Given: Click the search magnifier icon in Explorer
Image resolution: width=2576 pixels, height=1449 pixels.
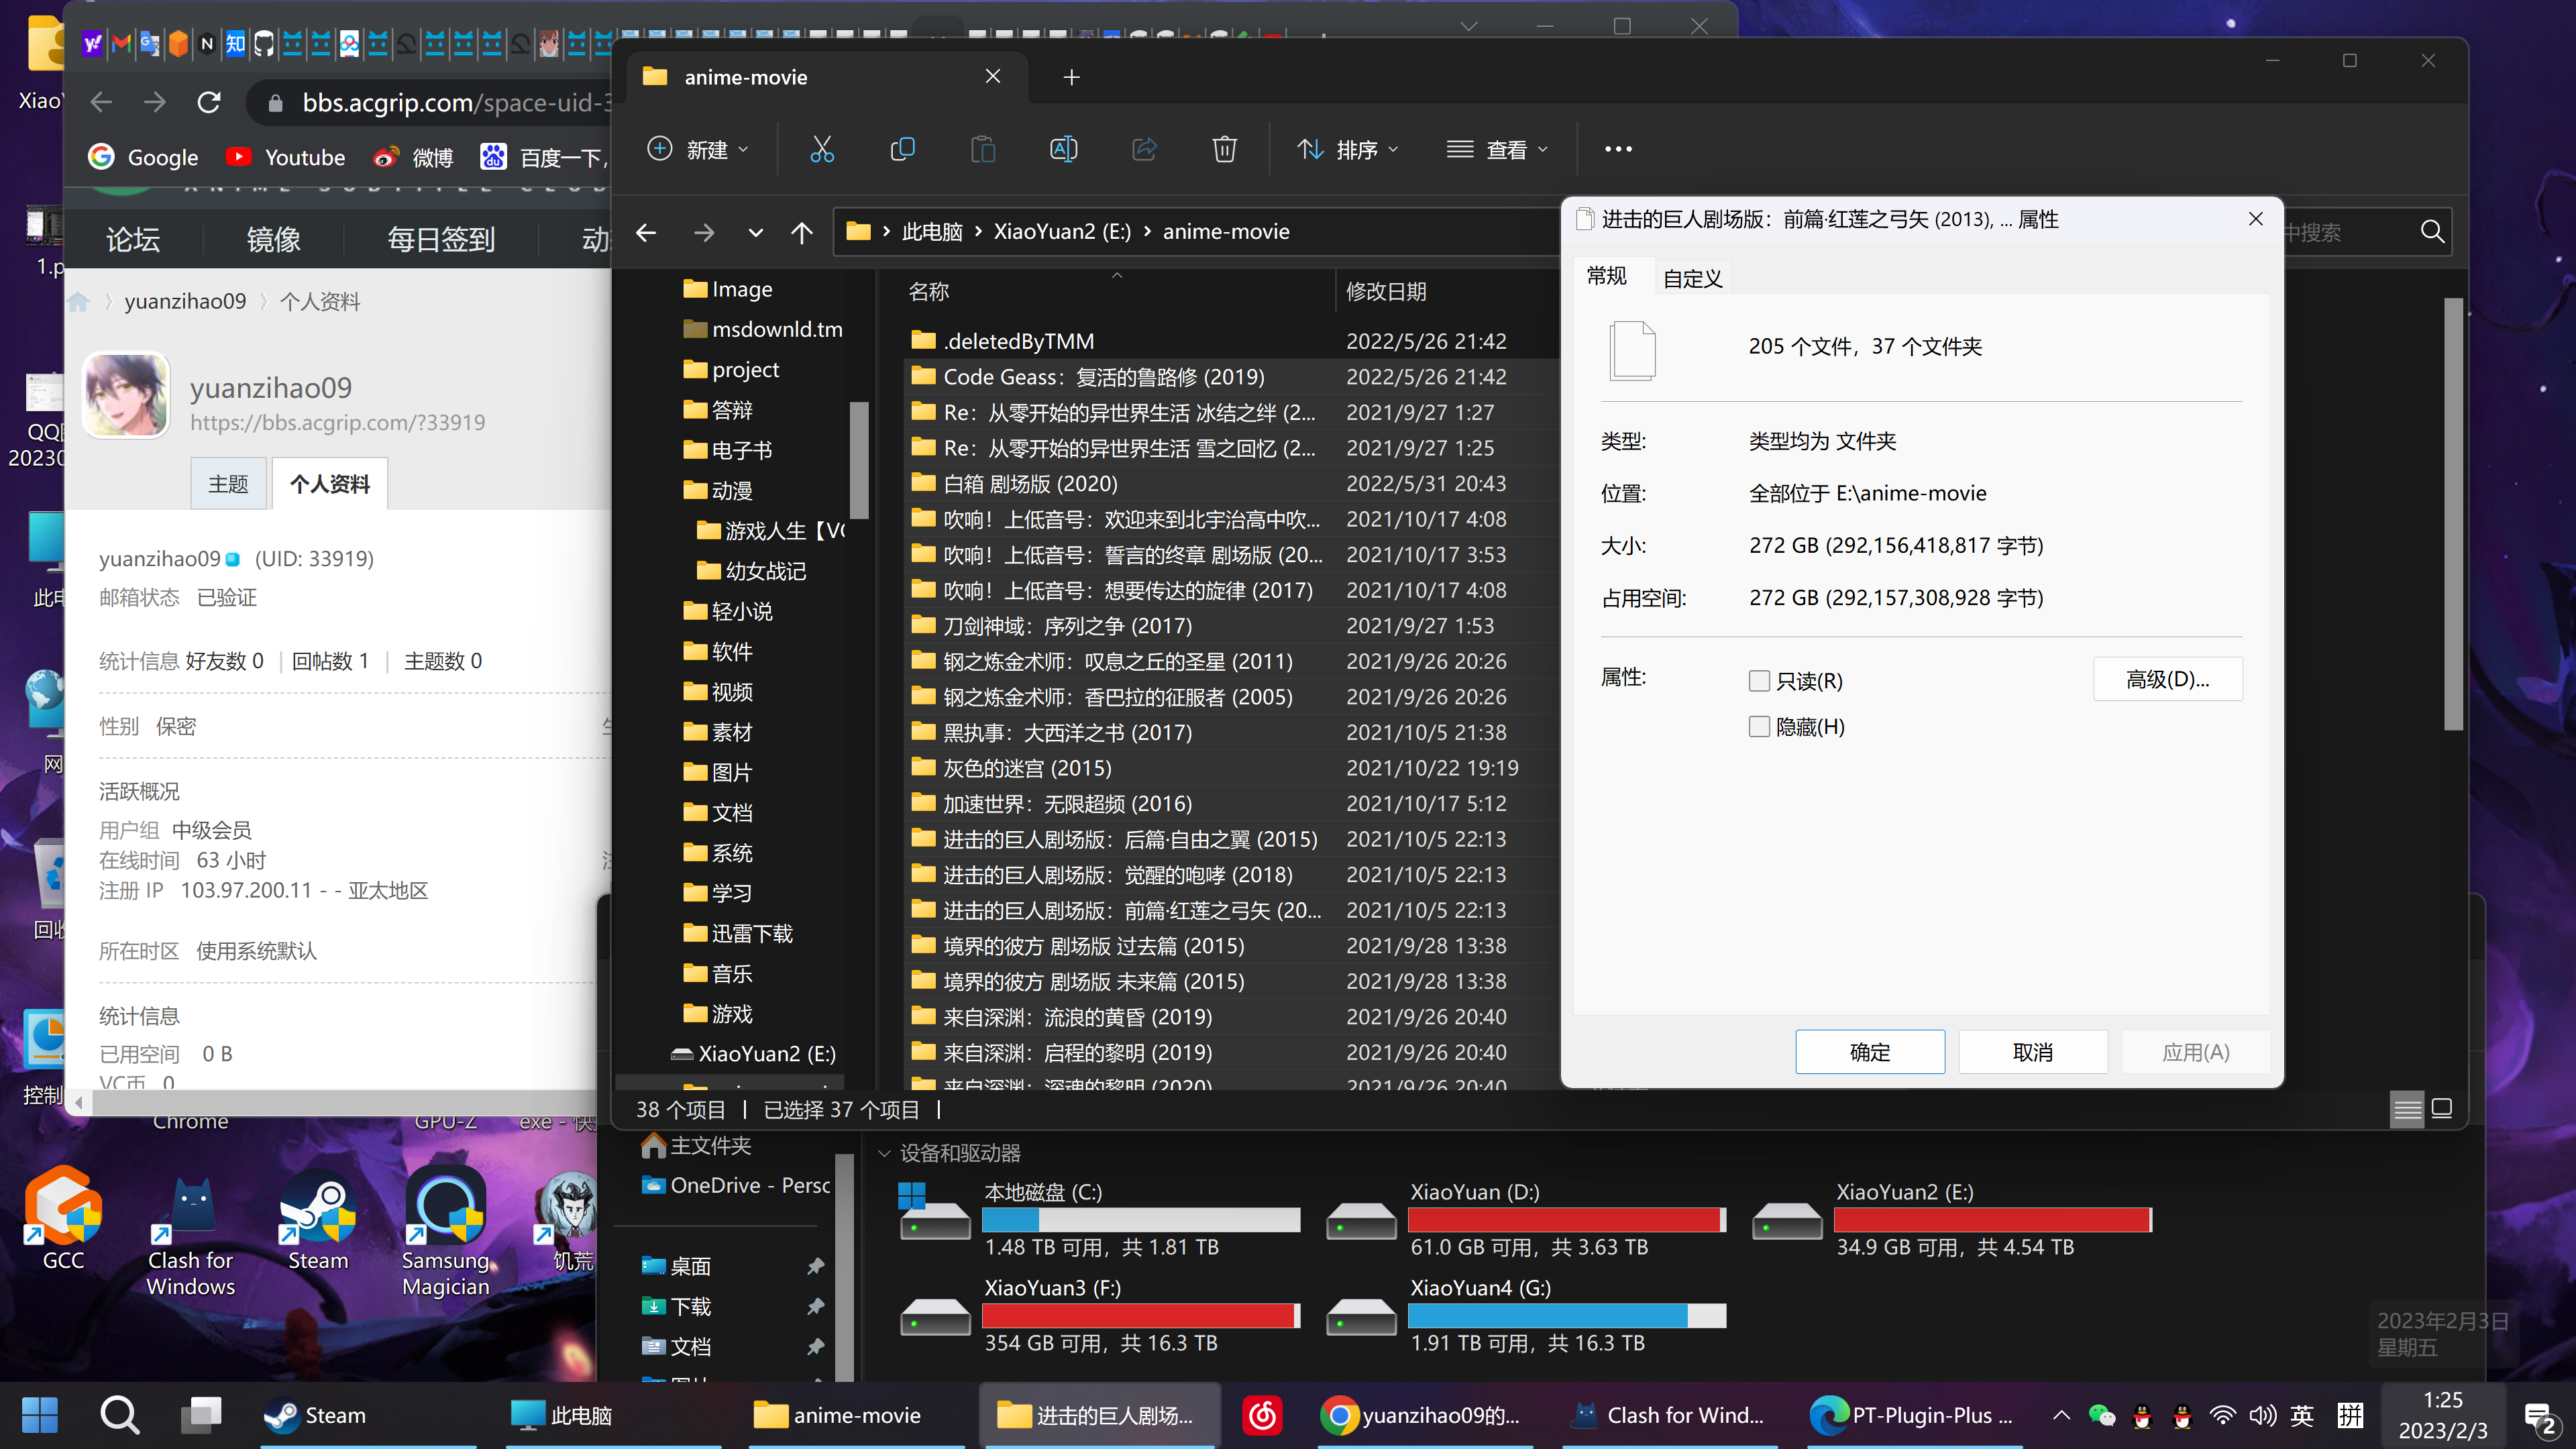Looking at the screenshot, I should (x=2432, y=232).
